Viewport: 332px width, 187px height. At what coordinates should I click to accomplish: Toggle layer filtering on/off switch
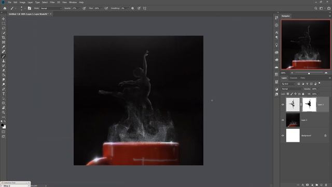point(320,83)
